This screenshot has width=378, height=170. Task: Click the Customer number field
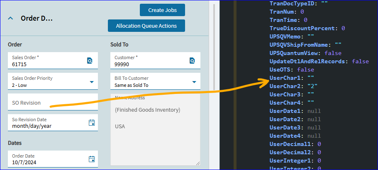[x=155, y=60]
